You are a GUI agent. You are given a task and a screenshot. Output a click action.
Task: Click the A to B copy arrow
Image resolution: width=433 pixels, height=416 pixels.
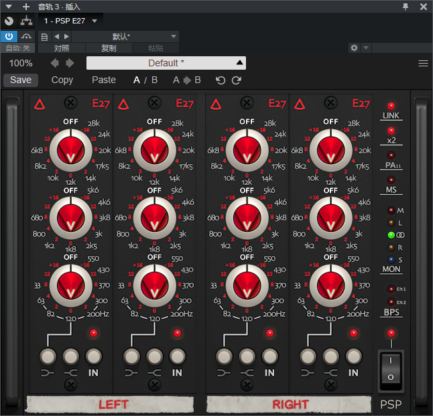pos(187,80)
